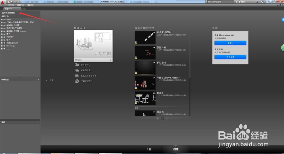
Task: Click the user sign-in icon in title bar
Action: [x=239, y=2]
